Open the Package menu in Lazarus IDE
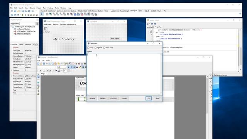The image size is (247, 139). (x=51, y=8)
